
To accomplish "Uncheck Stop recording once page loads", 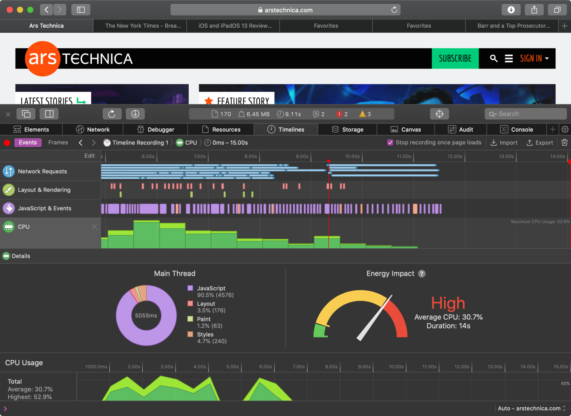I will 390,143.
